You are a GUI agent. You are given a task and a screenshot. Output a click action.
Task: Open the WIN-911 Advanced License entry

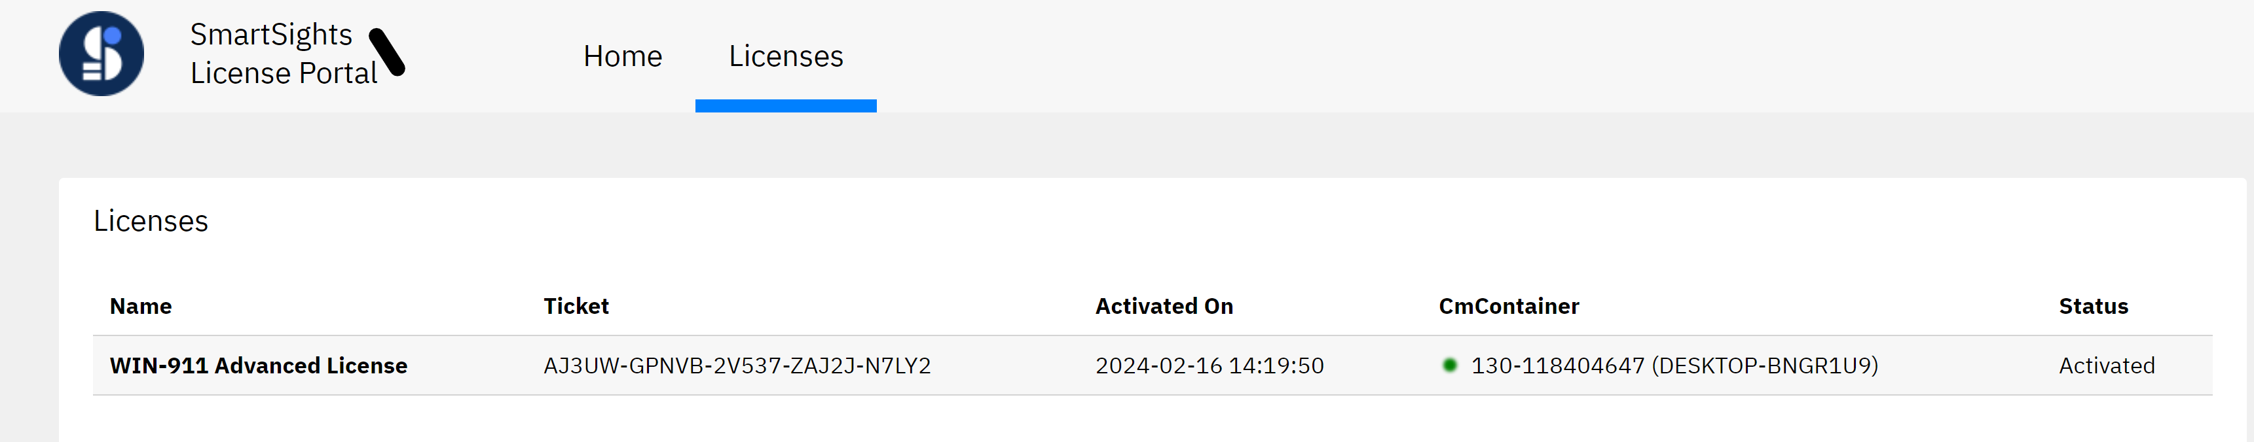pos(258,366)
